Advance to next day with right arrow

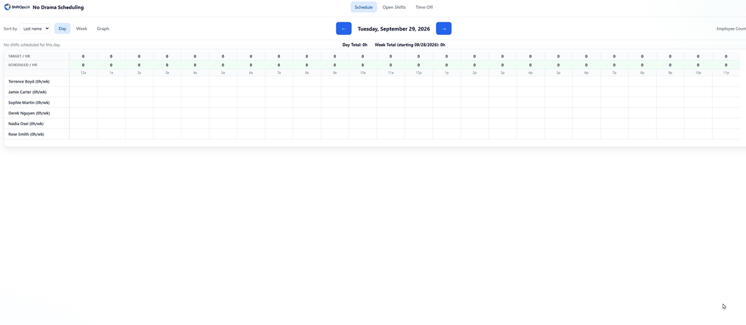click(x=444, y=29)
